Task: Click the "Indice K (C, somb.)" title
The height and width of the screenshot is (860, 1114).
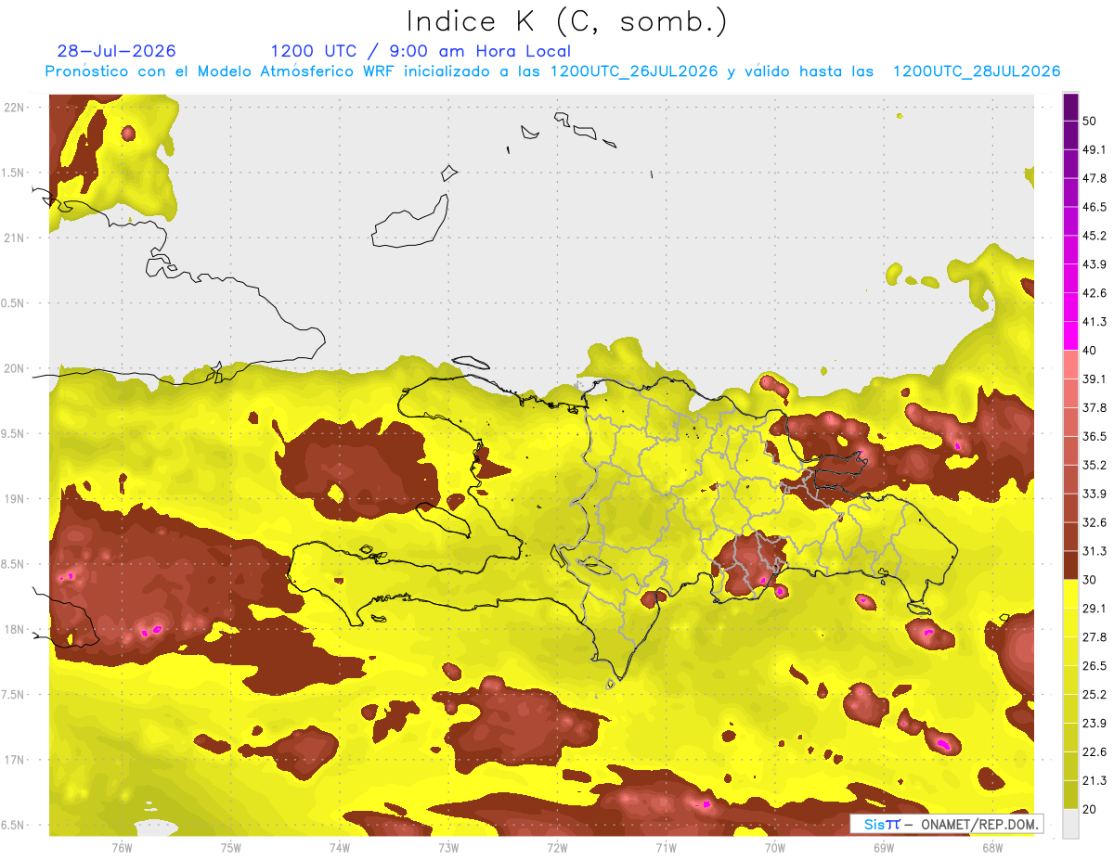Action: [x=566, y=21]
